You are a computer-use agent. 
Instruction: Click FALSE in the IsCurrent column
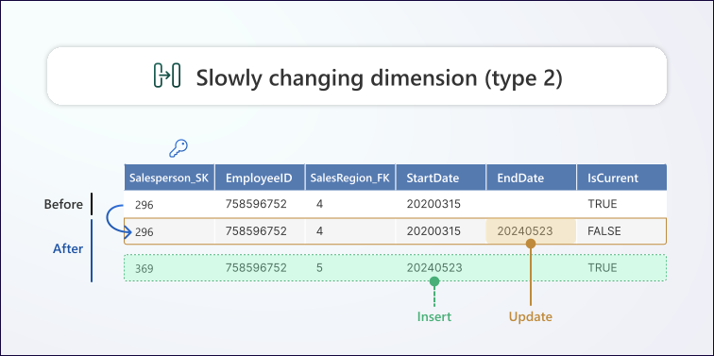[x=603, y=231]
